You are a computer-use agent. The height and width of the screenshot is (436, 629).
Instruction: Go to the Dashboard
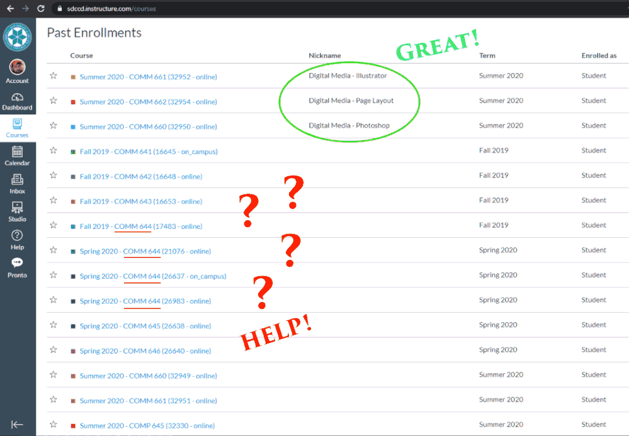(17, 101)
